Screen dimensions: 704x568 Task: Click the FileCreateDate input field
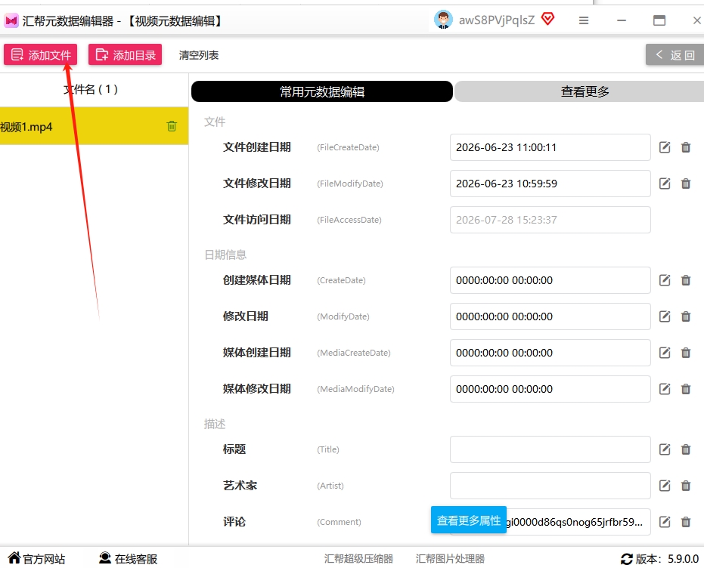550,147
